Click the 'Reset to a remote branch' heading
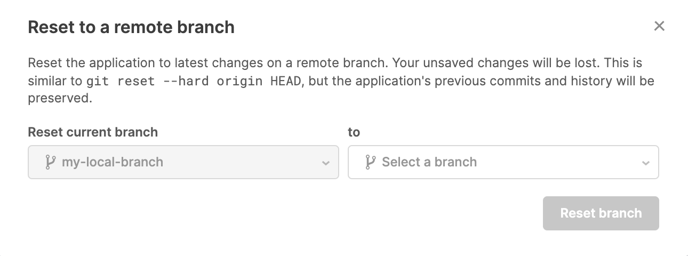 pos(131,27)
